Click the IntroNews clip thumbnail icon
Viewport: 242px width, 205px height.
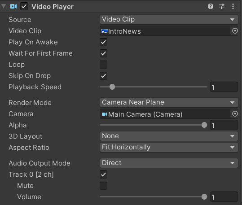coord(104,31)
